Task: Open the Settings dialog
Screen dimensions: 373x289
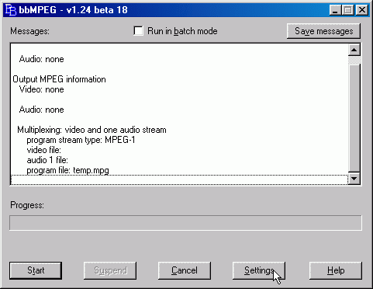Action: tap(259, 270)
